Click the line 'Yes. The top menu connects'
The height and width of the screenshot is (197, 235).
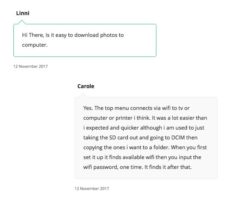tap(136, 108)
